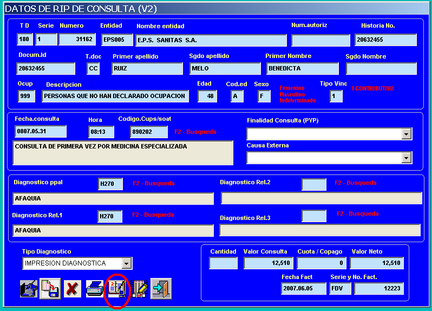Click the Valor Neto field
The height and width of the screenshot is (311, 432).
pyautogui.click(x=377, y=263)
